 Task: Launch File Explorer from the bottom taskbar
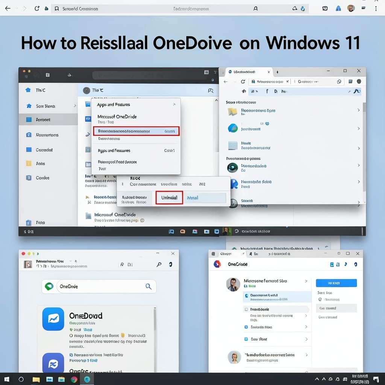coord(36,380)
